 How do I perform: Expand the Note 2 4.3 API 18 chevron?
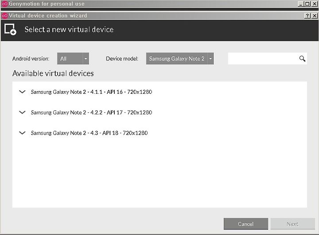22,133
